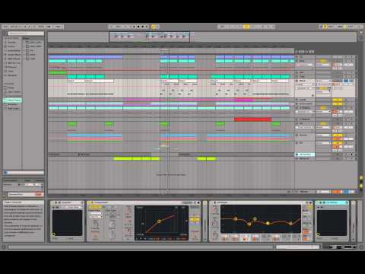
Task: Toggle the yellow Makeup button in Compressor
Action: pos(195,219)
